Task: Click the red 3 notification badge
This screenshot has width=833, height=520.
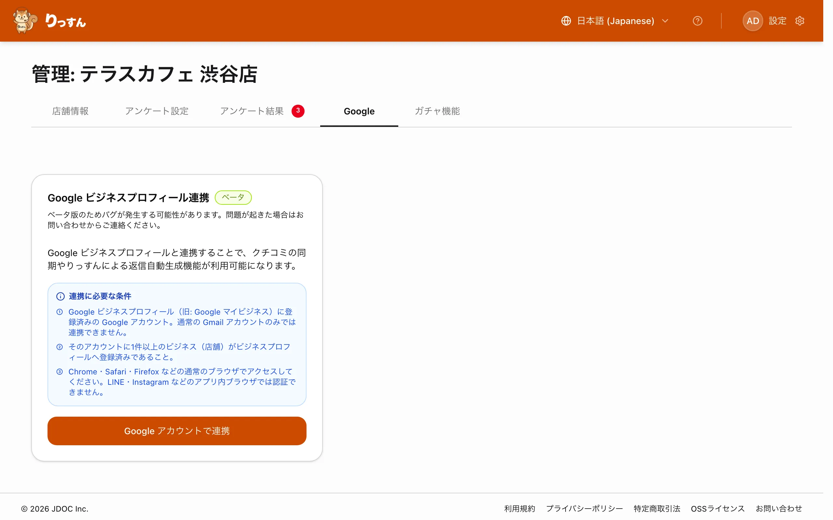Action: [x=298, y=111]
